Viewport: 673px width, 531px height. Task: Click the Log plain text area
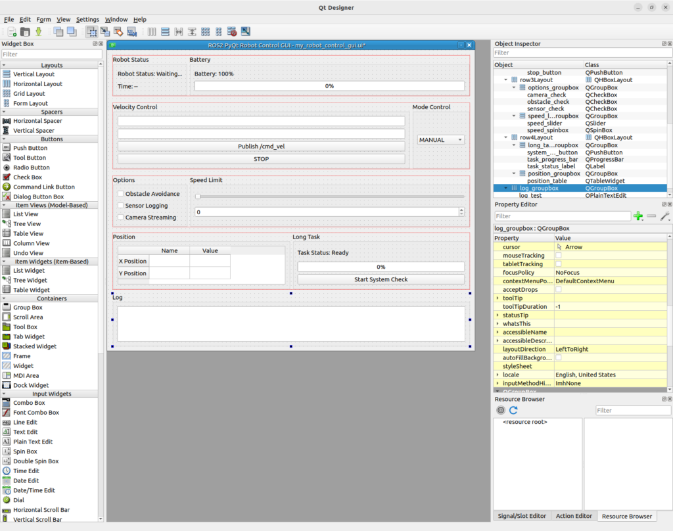click(291, 324)
